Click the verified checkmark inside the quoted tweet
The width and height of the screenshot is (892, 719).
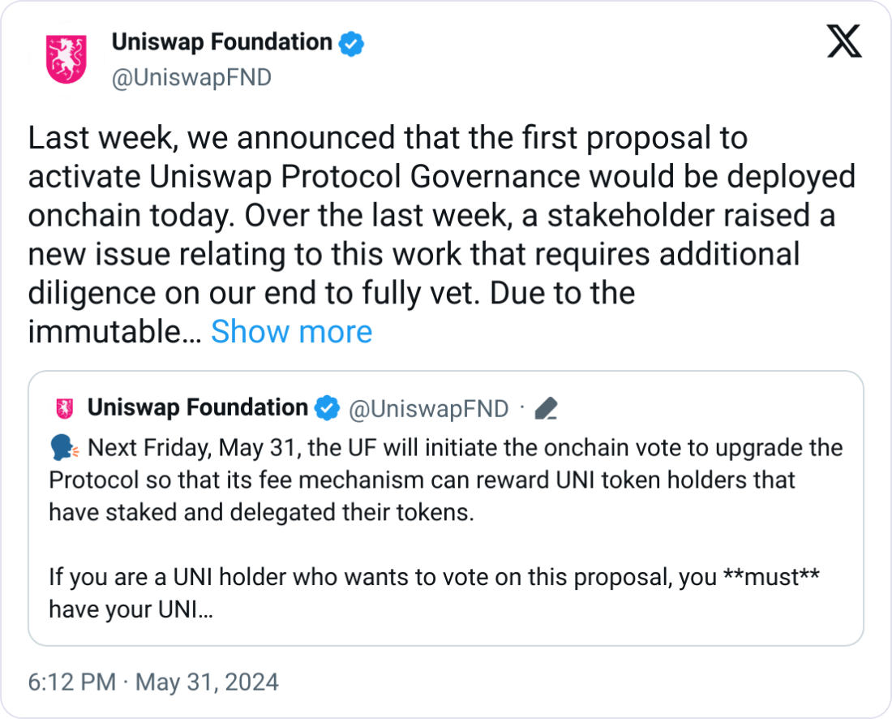point(326,408)
